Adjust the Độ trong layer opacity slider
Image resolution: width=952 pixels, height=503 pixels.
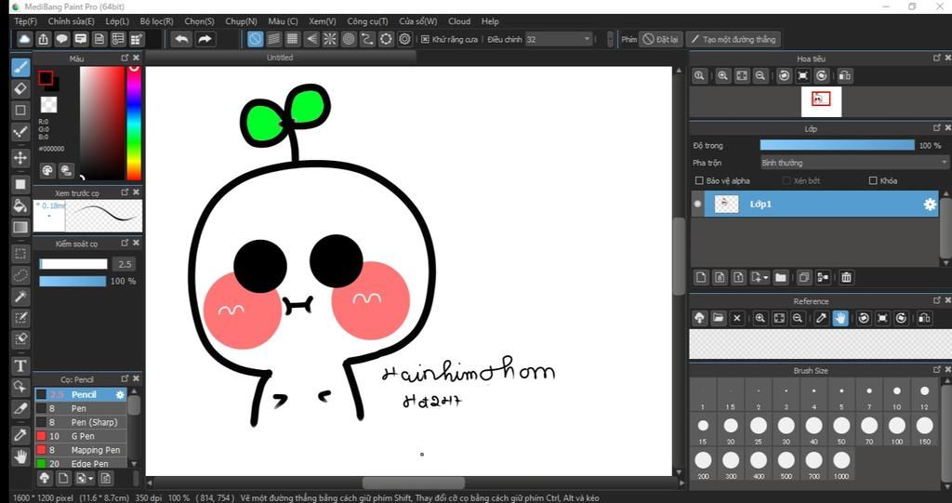pyautogui.click(x=838, y=145)
